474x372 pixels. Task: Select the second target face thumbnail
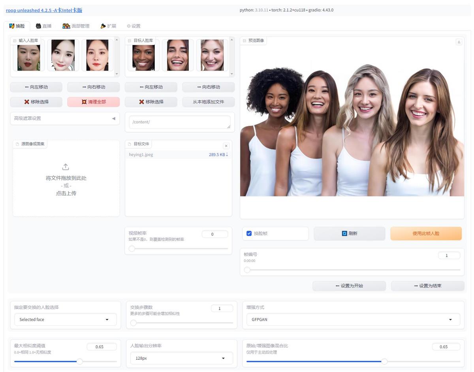(178, 55)
